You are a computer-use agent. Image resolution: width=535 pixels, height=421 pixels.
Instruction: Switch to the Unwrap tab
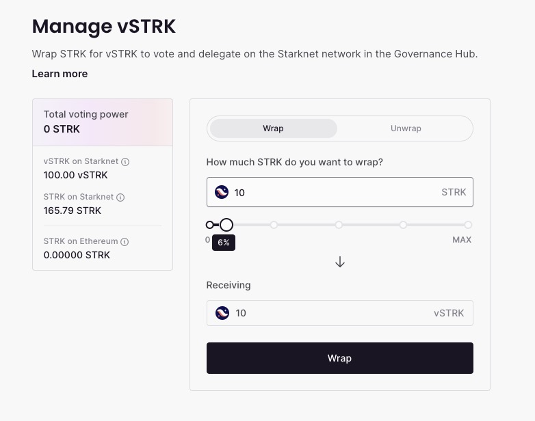(406, 128)
